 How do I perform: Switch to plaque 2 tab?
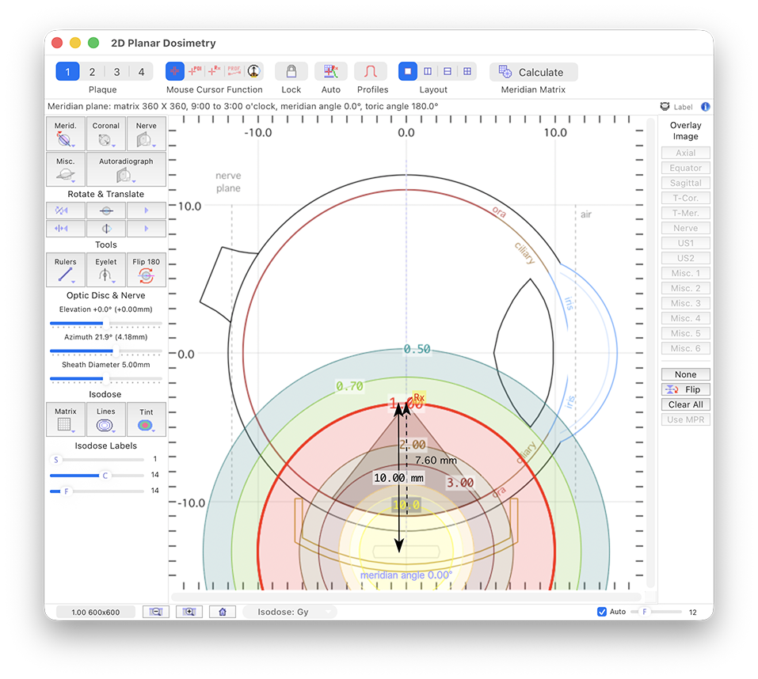coord(92,72)
